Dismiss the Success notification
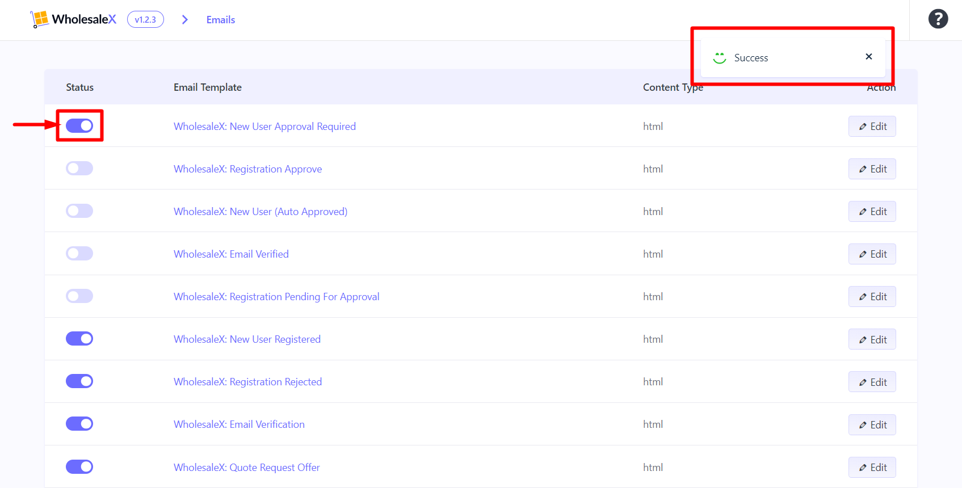Screen dimensions: 962x488 pyautogui.click(x=868, y=56)
